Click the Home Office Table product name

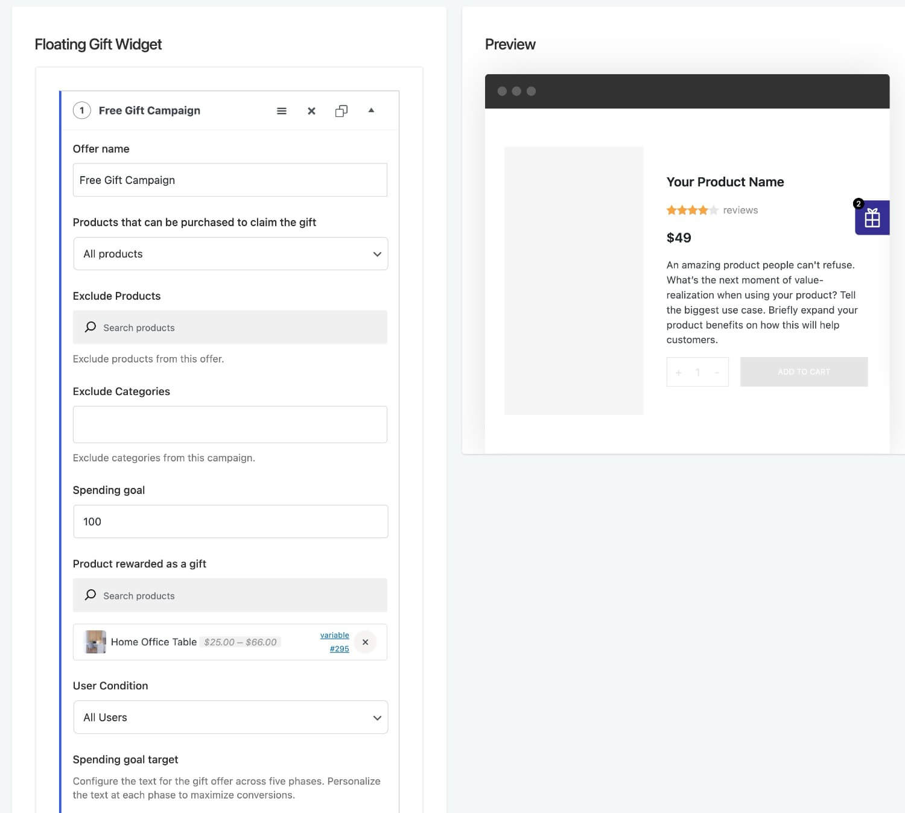154,642
